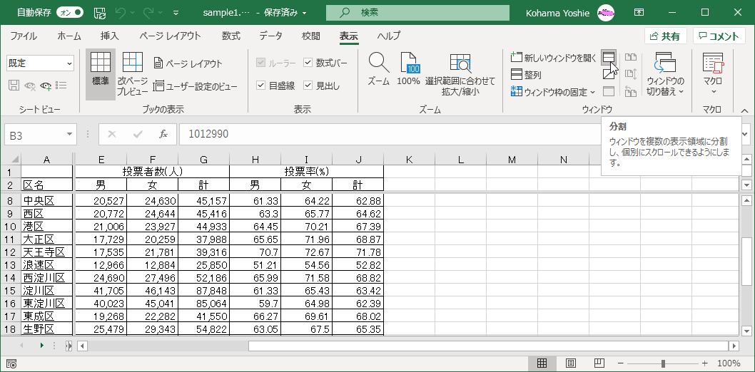
Task: Click the zoom slider handle
Action: [664, 363]
